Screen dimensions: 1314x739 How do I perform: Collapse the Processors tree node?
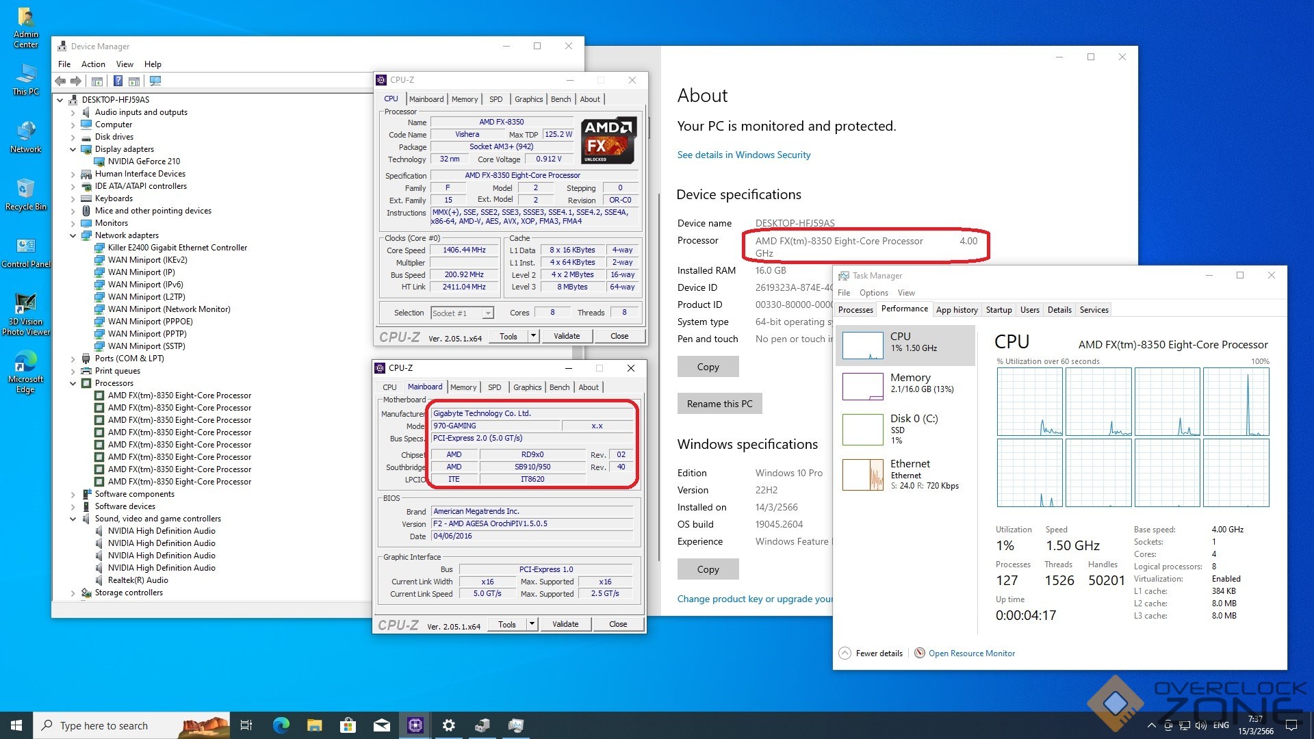(x=73, y=383)
